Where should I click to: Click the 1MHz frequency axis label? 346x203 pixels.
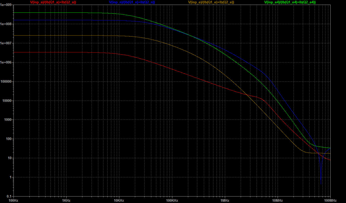click(x=225, y=200)
